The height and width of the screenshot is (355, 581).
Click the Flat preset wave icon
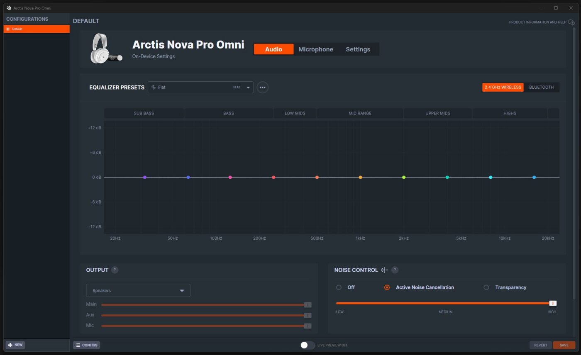[x=154, y=88]
